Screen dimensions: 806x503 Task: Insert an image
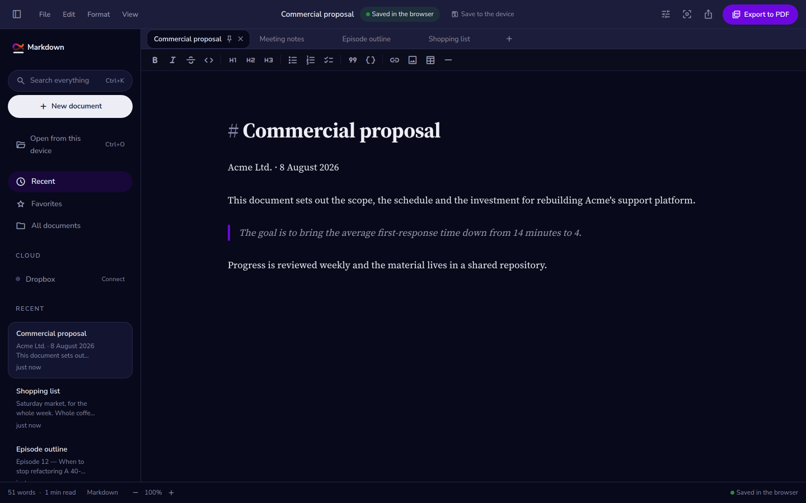[413, 60]
